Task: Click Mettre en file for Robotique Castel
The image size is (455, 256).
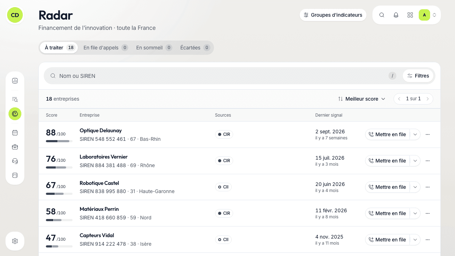Action: click(x=387, y=187)
